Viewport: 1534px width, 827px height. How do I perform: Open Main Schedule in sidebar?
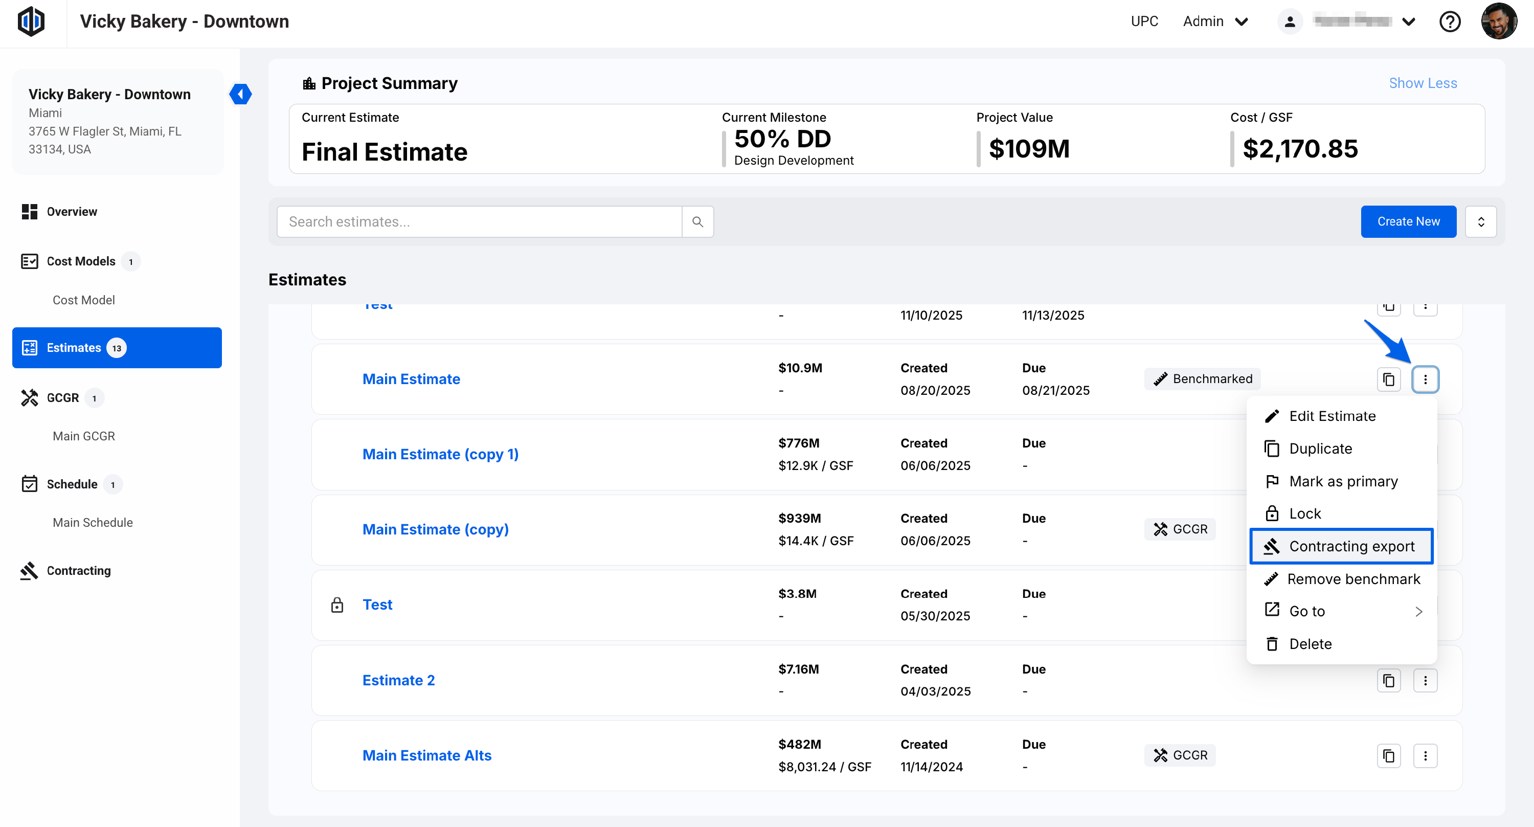pos(93,523)
